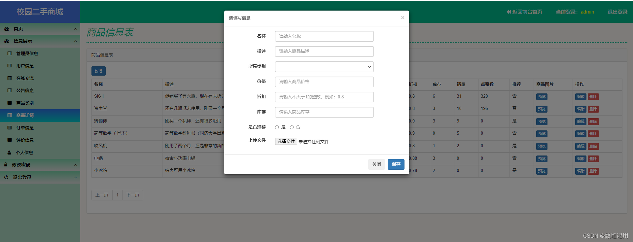Click 删除 for the 高等数学 row

(593, 134)
